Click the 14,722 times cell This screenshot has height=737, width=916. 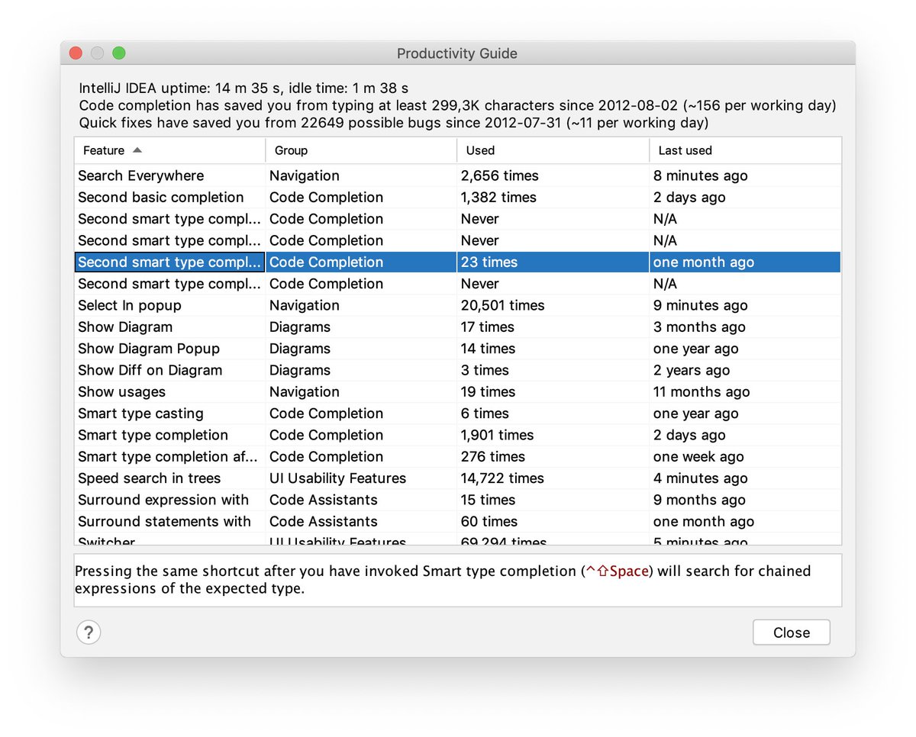pyautogui.click(x=553, y=478)
